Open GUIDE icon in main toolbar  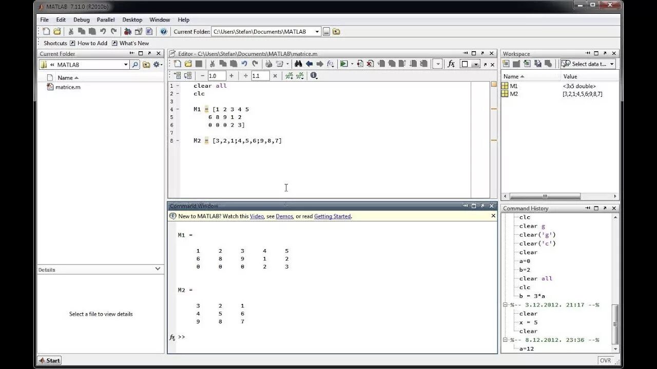138,31
